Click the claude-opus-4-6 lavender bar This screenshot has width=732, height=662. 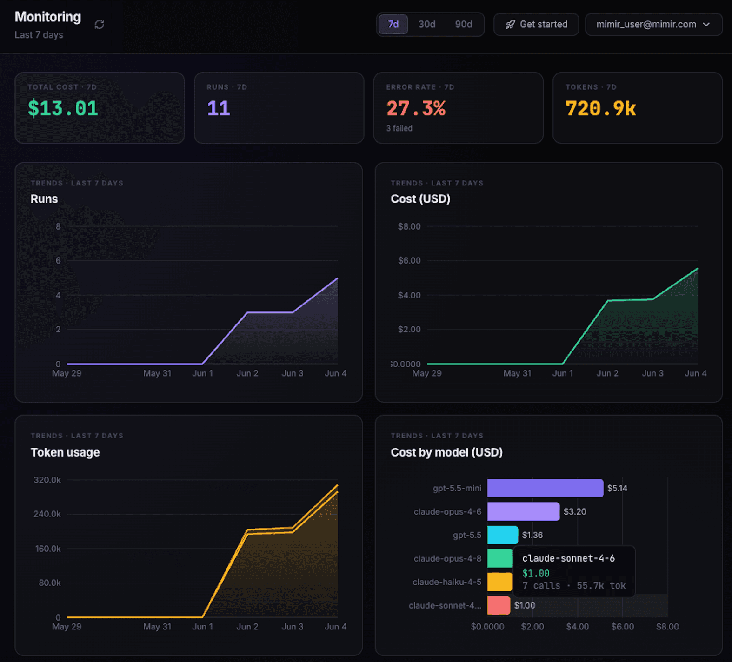(x=523, y=511)
